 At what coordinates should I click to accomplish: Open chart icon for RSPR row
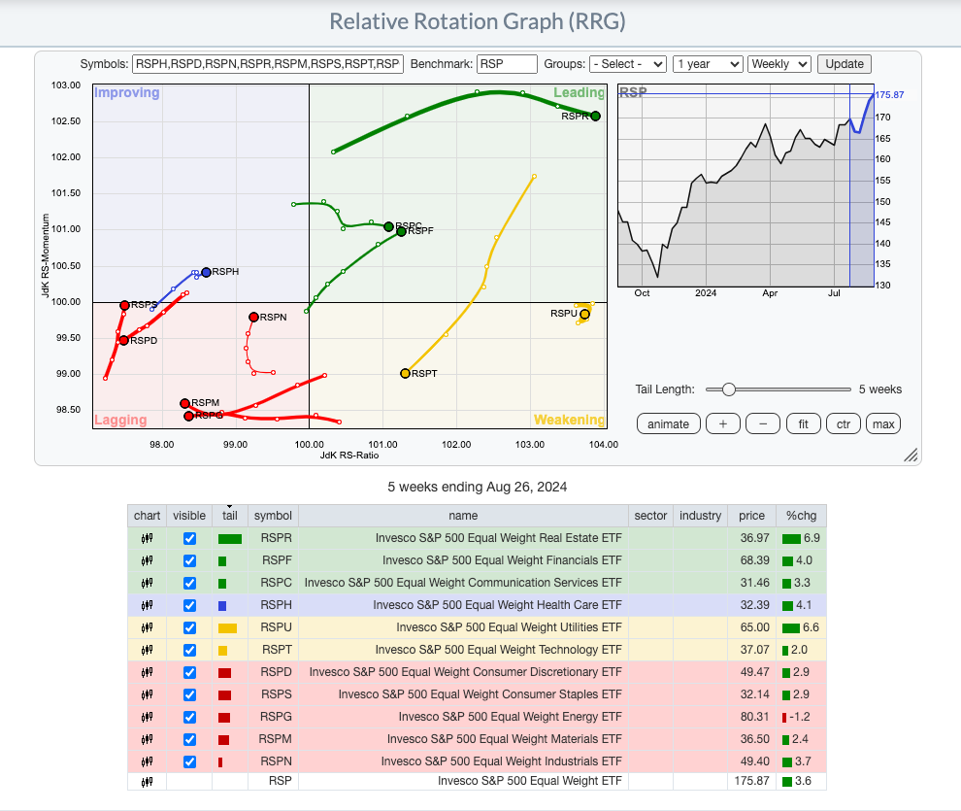(x=148, y=538)
